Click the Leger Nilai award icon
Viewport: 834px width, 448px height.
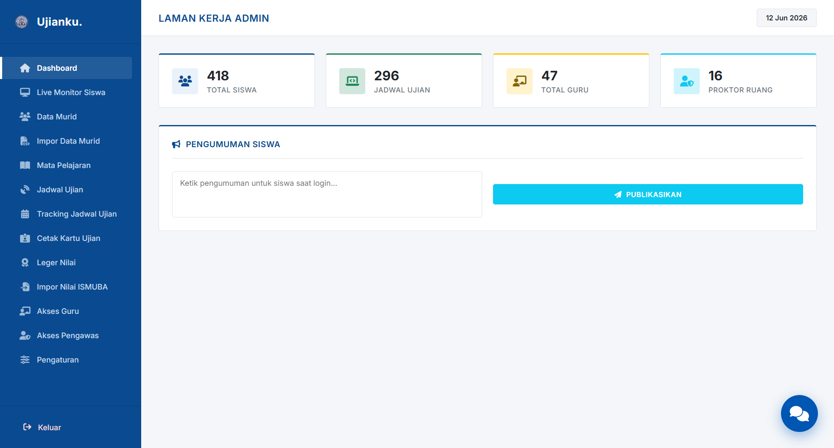[25, 263]
